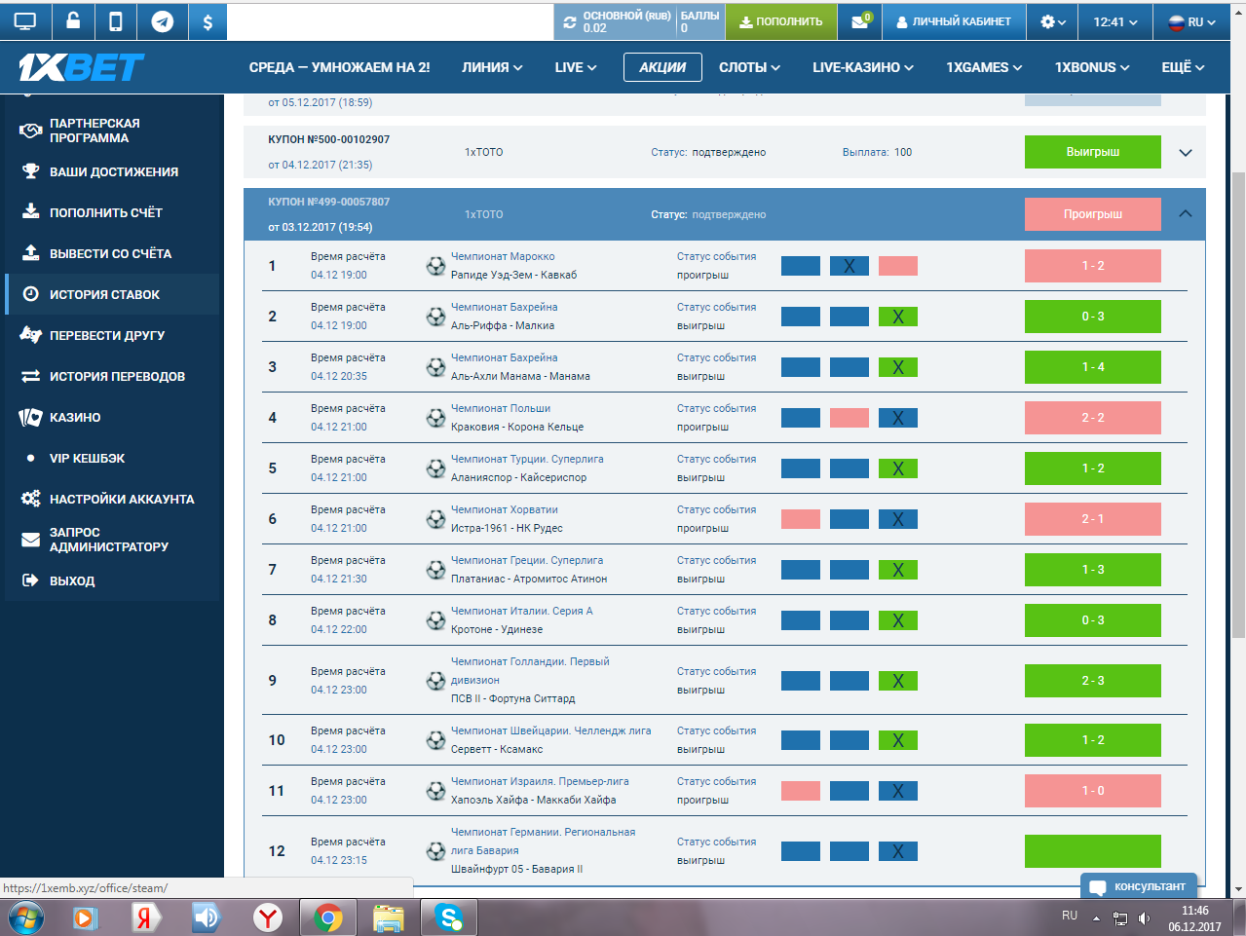Click pink outcome box for Истра-1961 - НК Рудес

point(801,519)
